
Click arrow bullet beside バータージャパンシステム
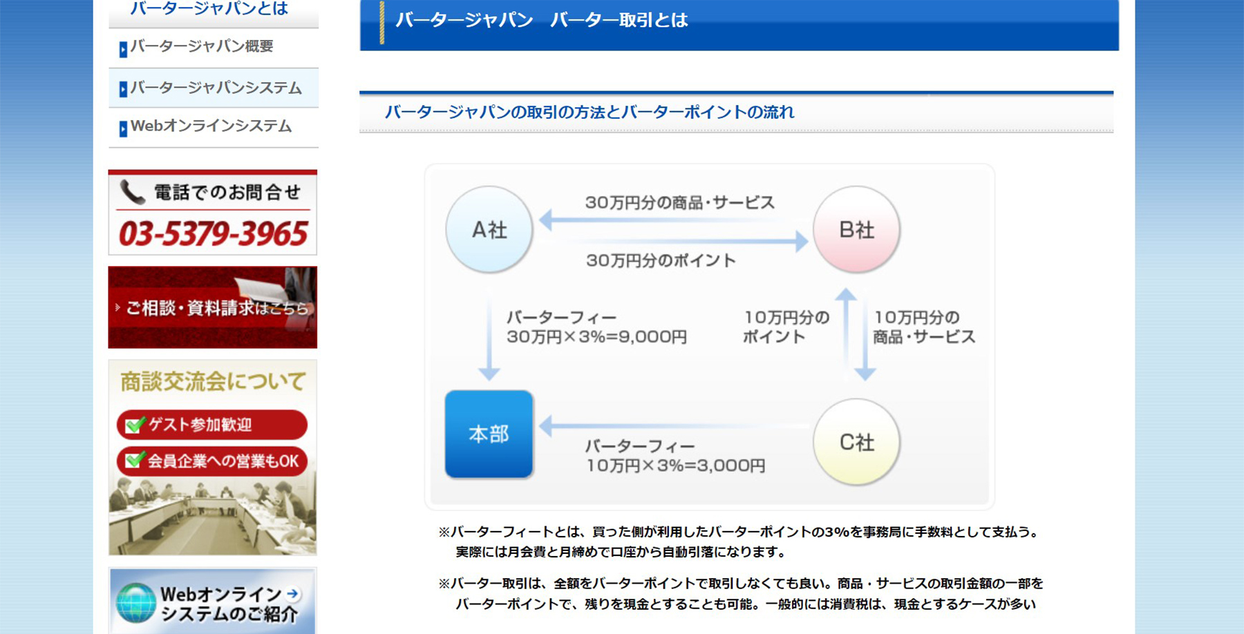coord(123,90)
